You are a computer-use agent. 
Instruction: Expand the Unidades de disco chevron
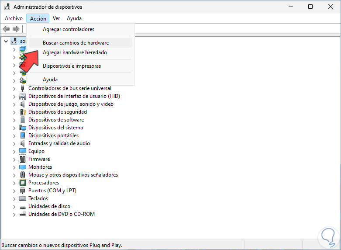coord(14,206)
